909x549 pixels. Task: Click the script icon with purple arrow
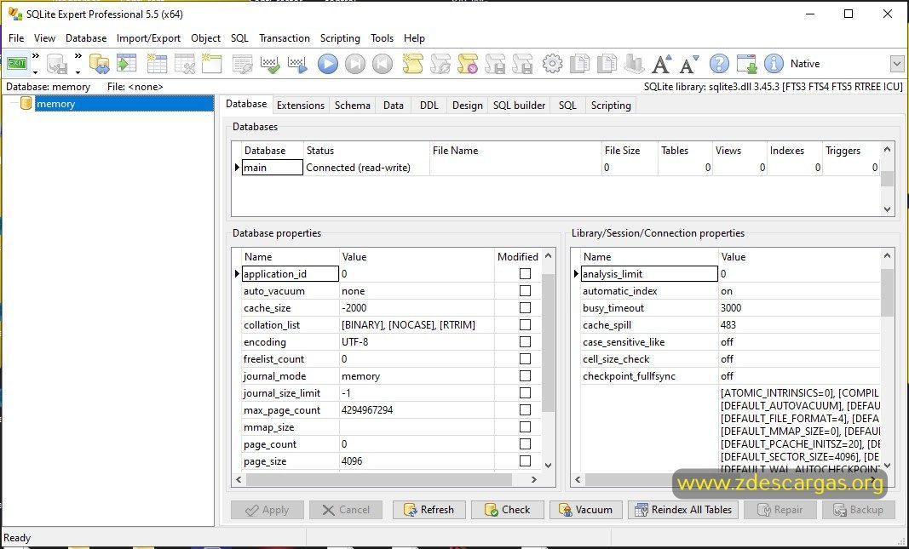point(468,64)
